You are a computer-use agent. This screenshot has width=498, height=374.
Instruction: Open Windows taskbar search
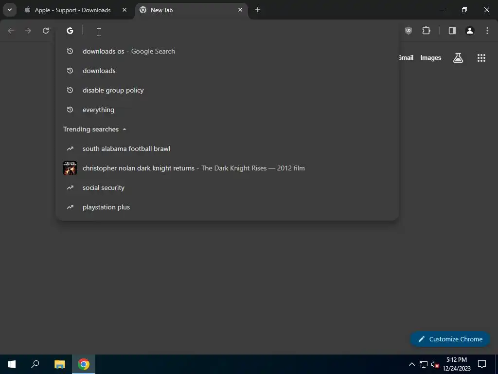(35, 364)
